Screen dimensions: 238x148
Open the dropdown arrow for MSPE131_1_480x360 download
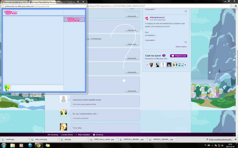click(x=176, y=139)
